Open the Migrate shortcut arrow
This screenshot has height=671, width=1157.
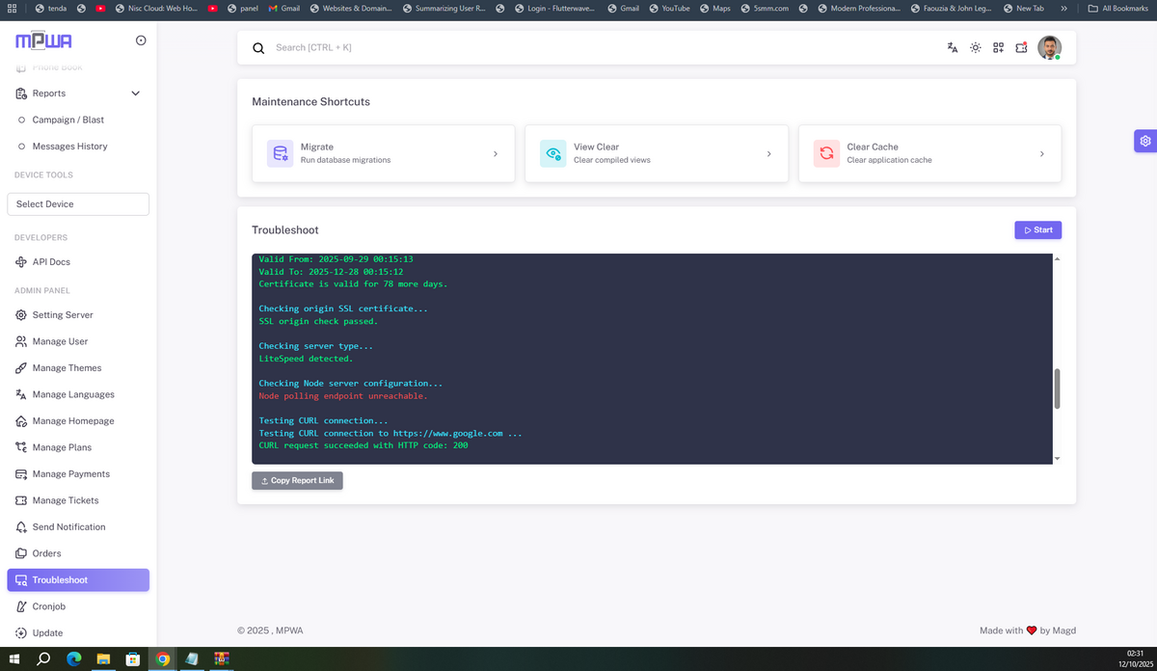496,153
